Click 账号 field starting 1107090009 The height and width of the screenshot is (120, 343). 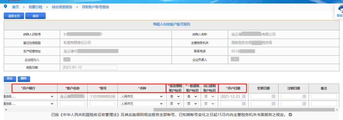(102, 97)
